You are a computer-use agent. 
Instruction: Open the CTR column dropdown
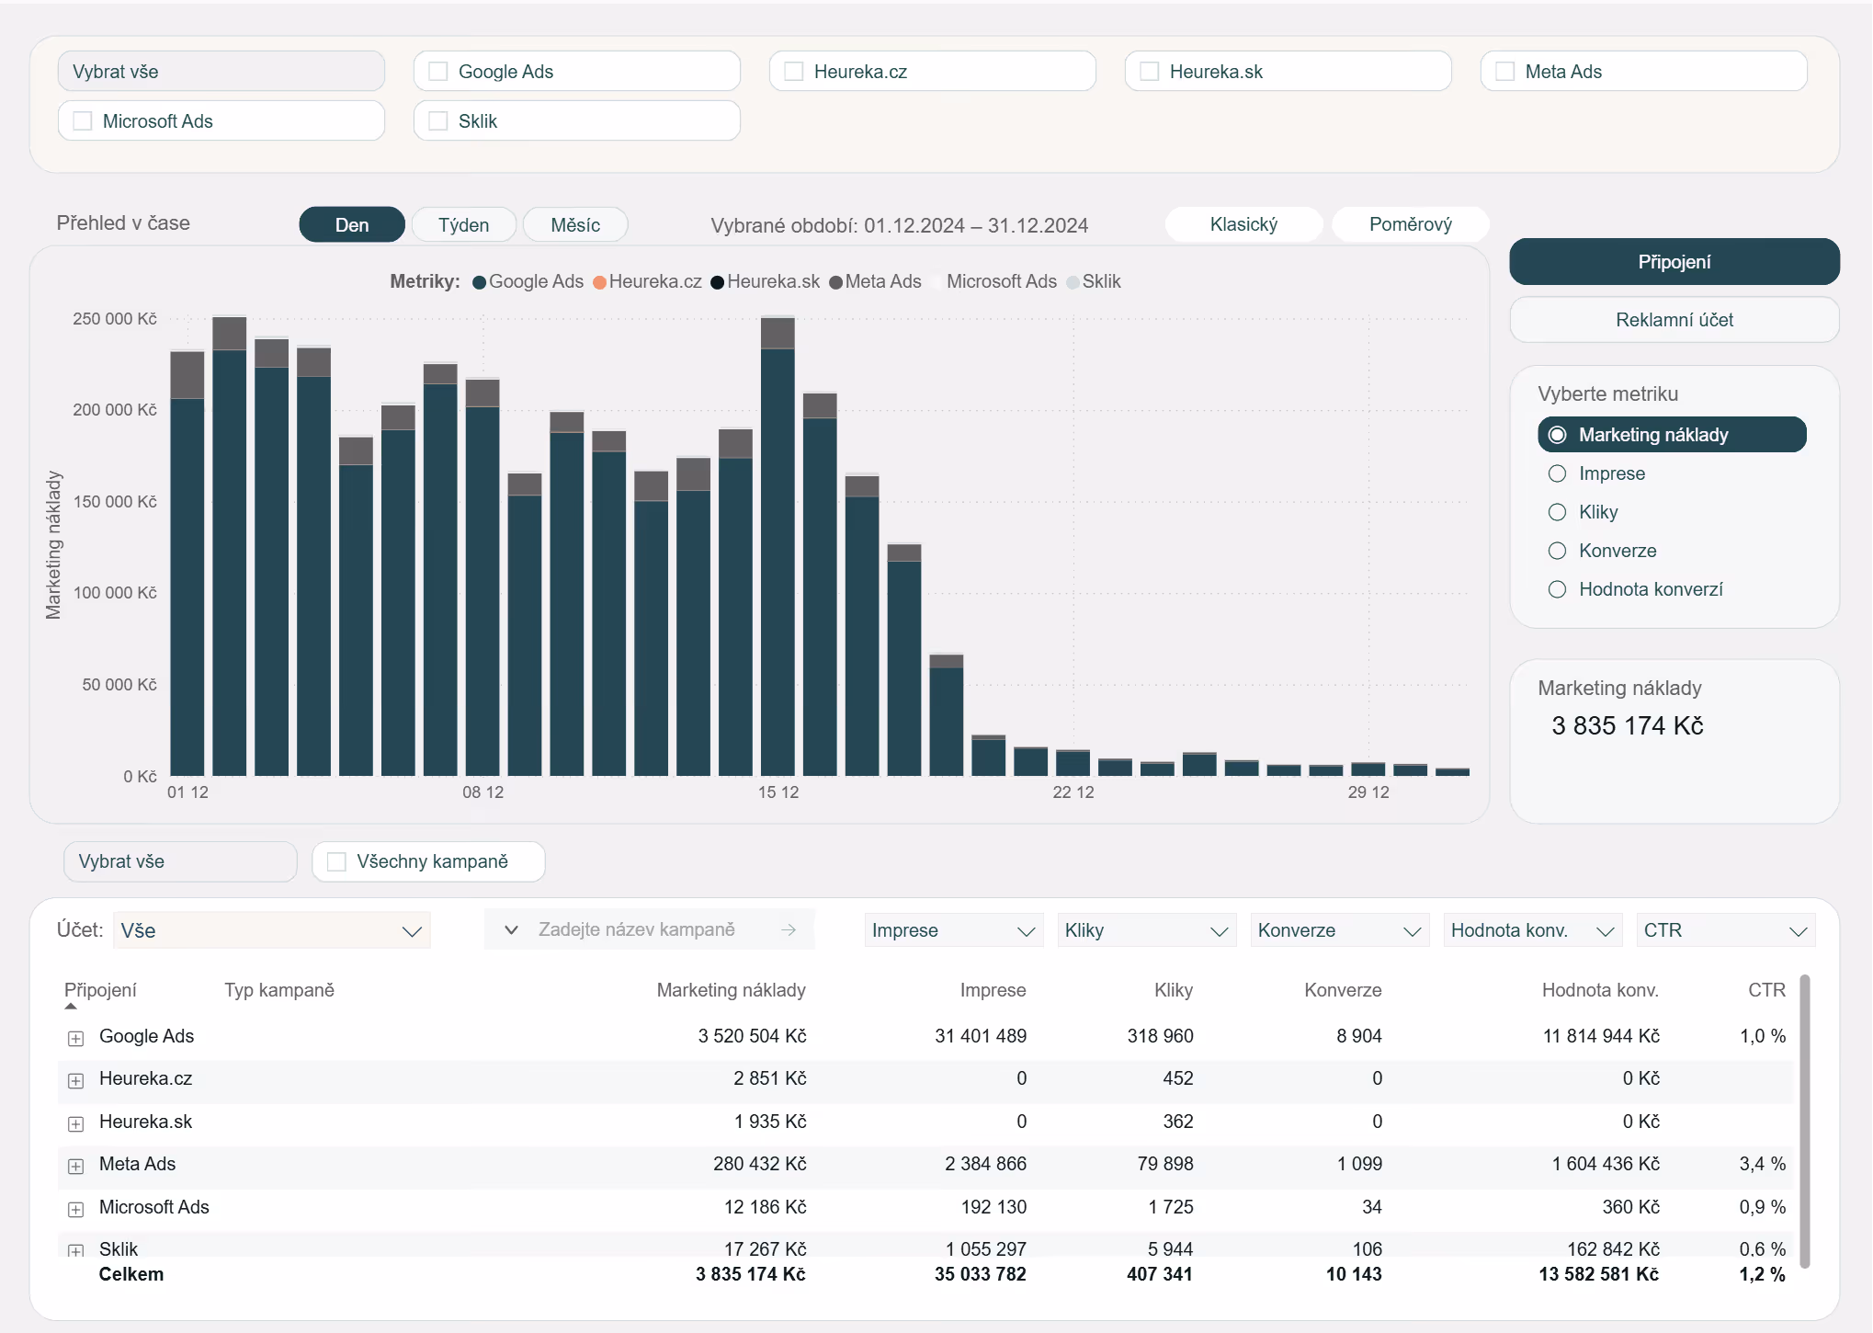click(1726, 930)
